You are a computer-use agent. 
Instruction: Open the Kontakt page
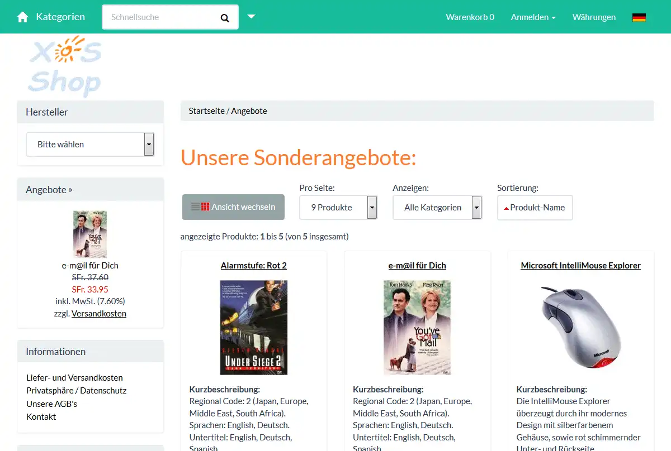point(41,417)
